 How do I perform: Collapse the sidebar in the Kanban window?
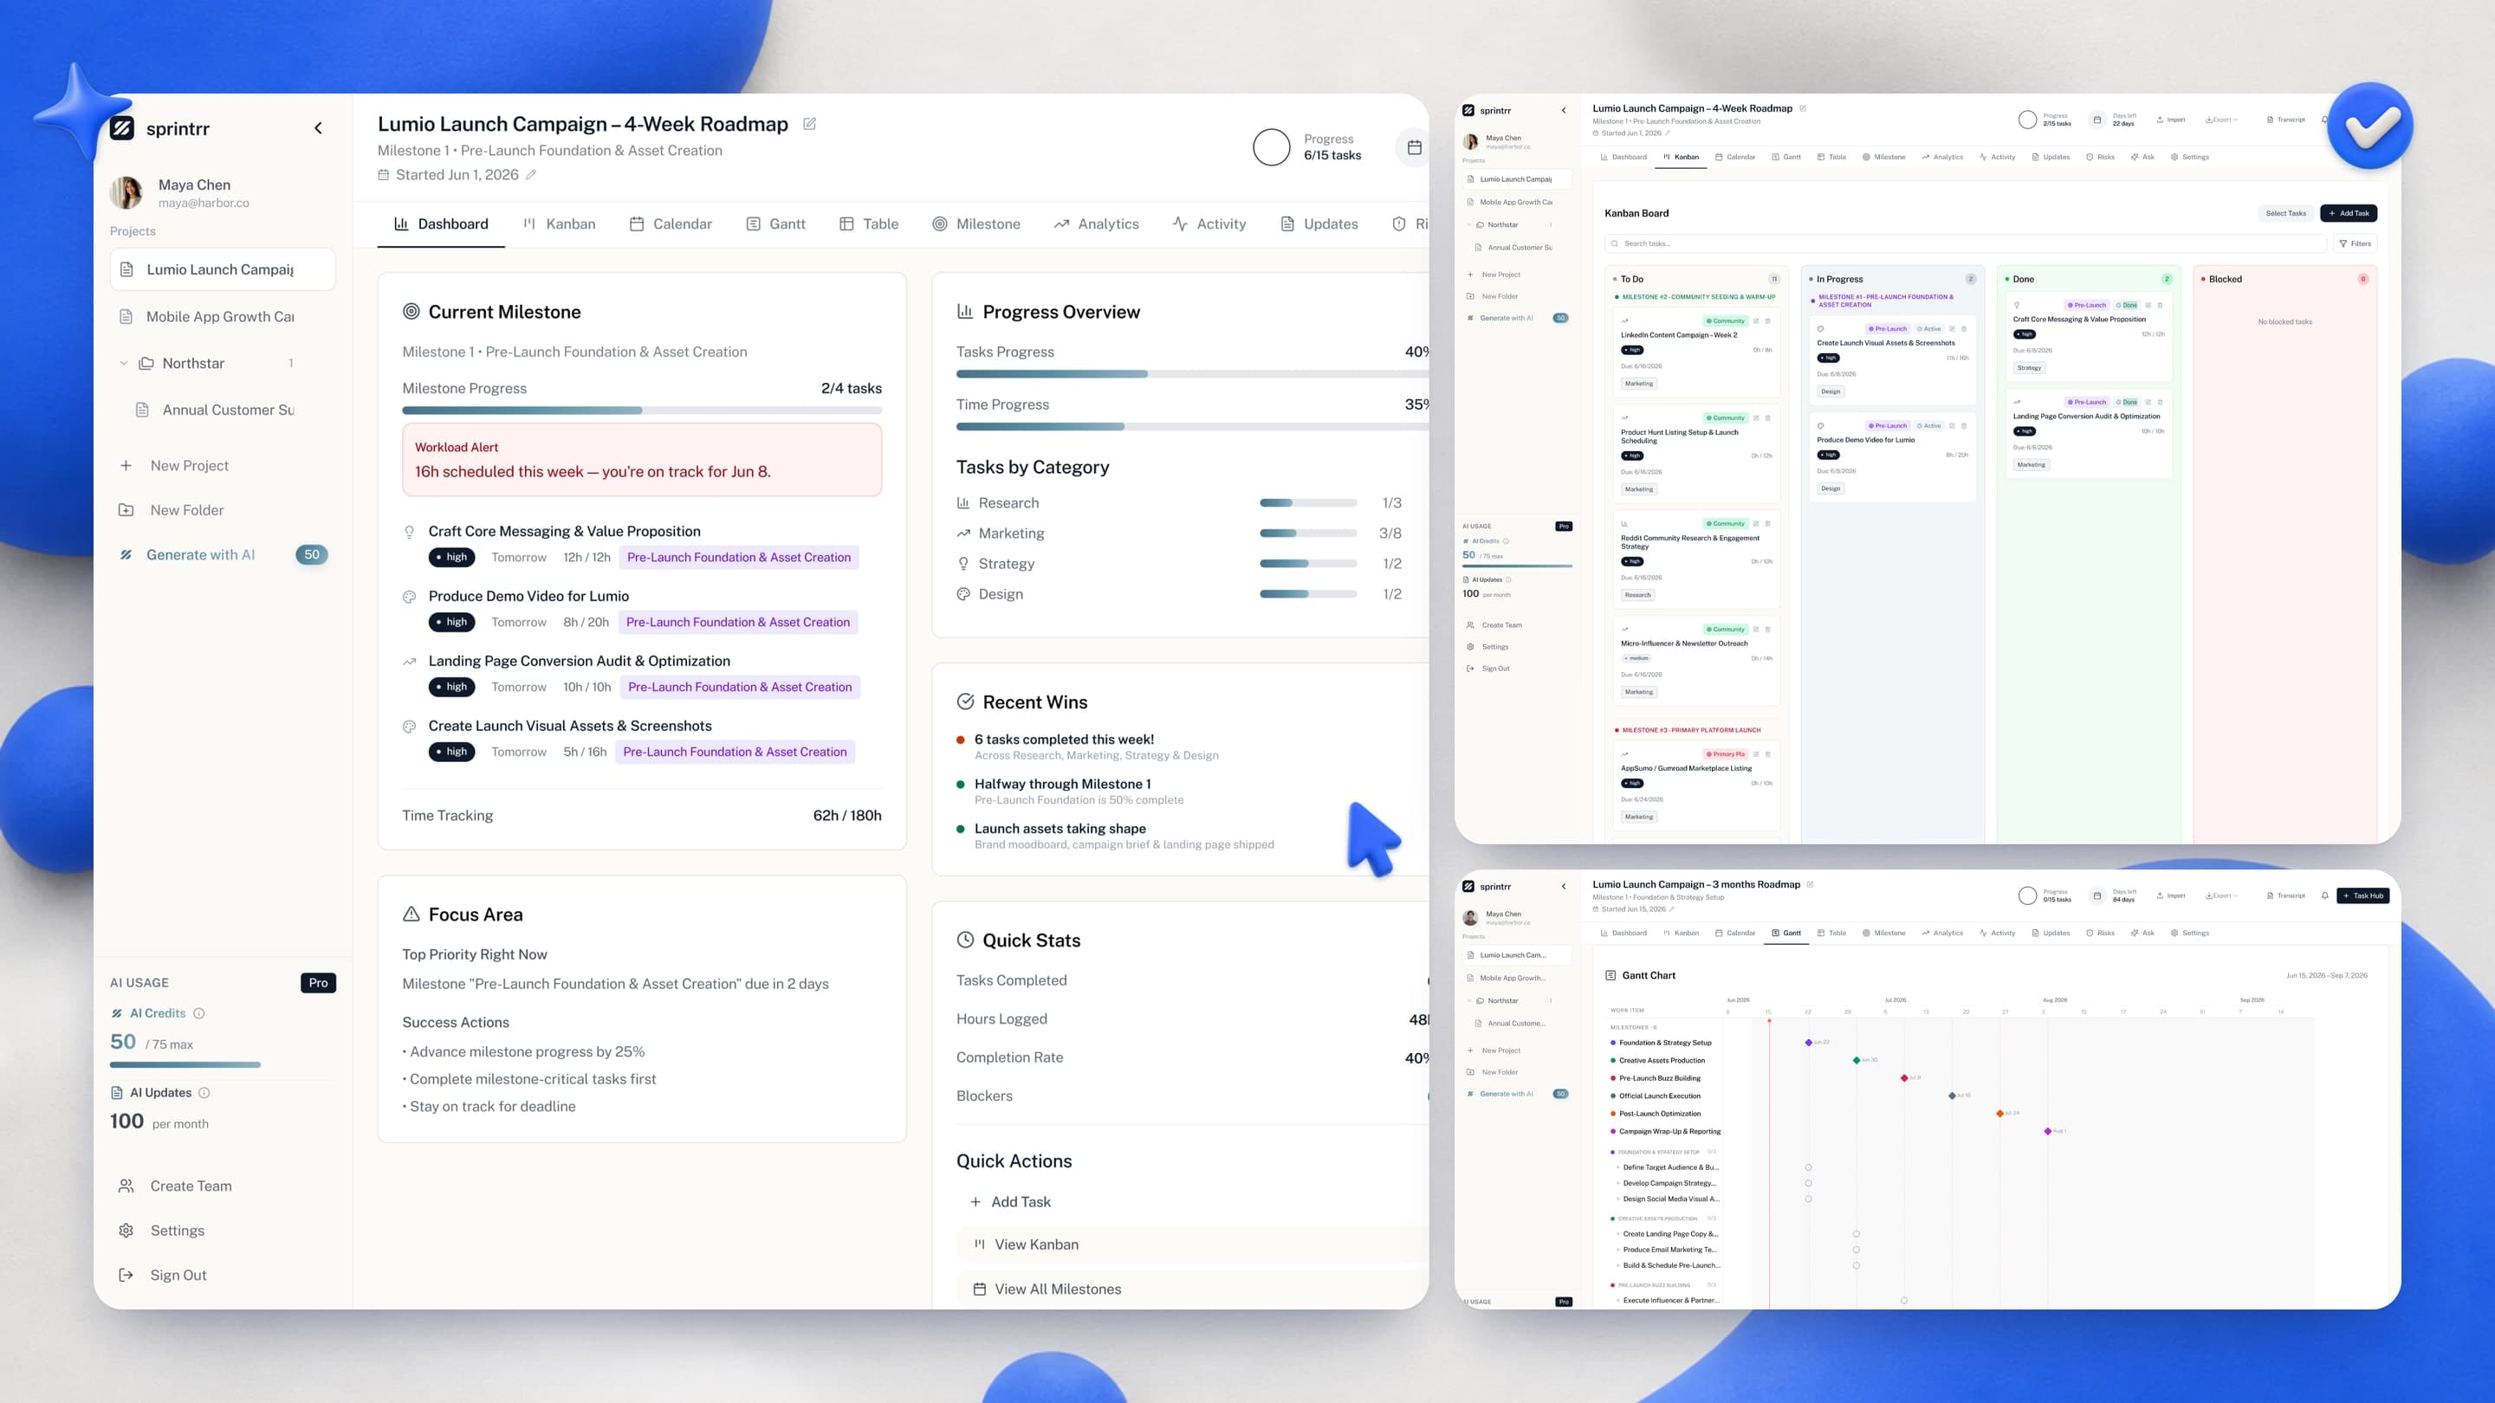point(1563,110)
